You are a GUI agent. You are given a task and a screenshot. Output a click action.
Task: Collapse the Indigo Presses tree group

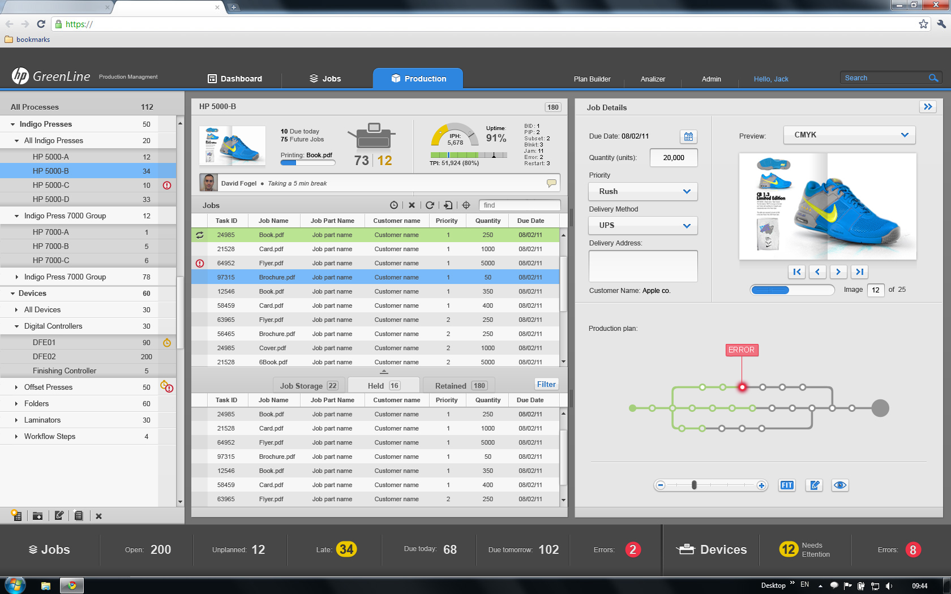coord(12,124)
